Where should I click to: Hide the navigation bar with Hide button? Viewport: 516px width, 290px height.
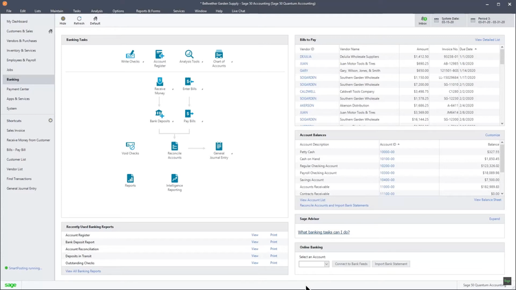tap(63, 21)
